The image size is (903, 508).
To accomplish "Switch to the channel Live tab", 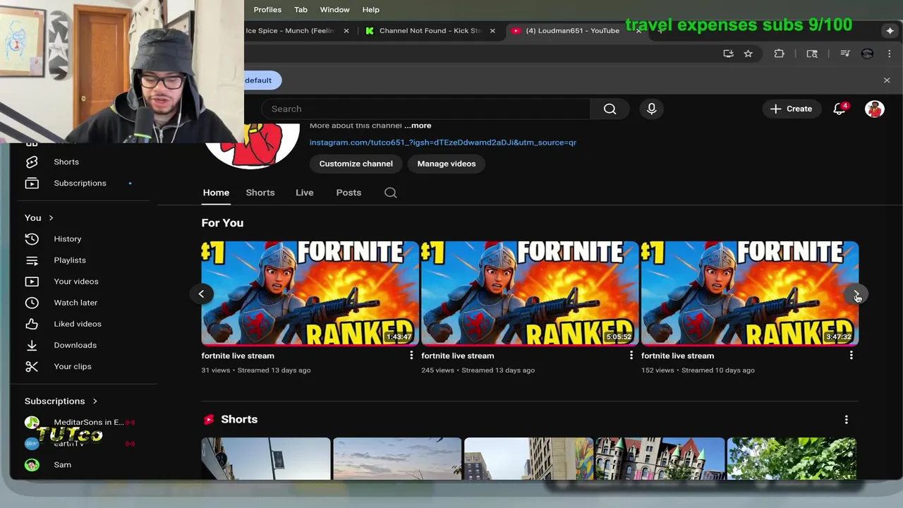I will [305, 193].
